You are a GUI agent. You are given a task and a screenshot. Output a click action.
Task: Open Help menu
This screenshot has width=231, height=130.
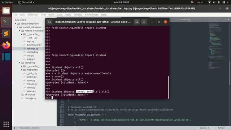pos(104,14)
